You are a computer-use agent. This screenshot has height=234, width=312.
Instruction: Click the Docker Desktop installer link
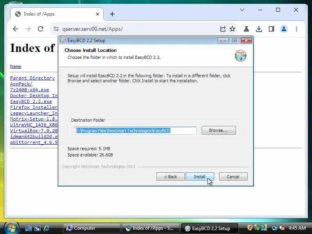(34, 96)
